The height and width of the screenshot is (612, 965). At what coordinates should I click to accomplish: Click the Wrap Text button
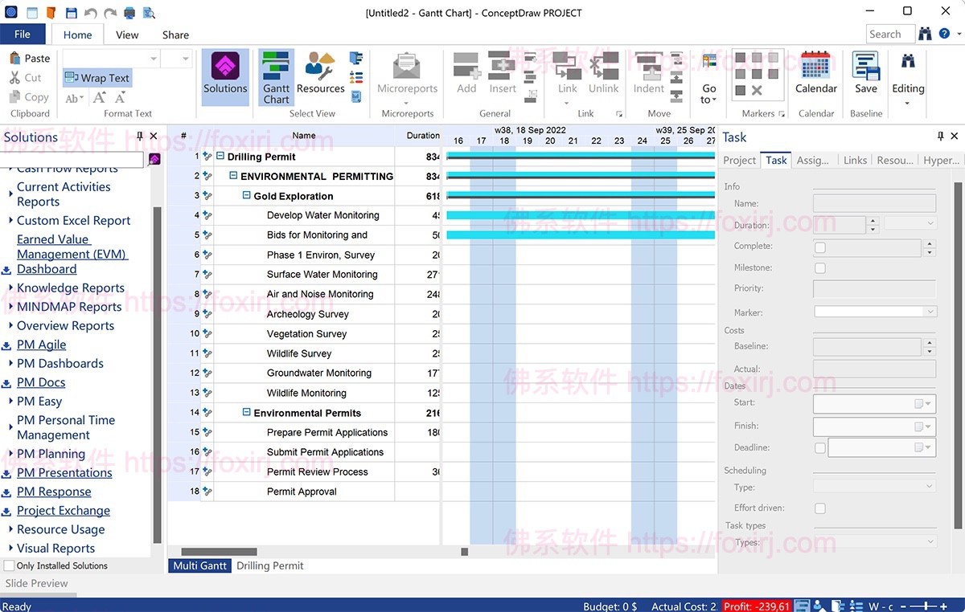click(97, 78)
